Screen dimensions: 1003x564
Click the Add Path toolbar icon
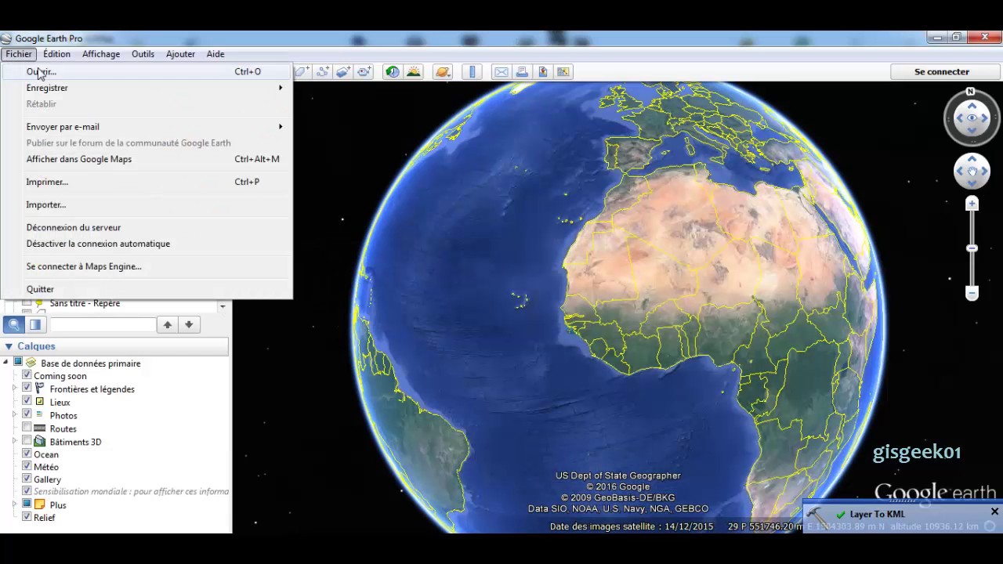[323, 71]
